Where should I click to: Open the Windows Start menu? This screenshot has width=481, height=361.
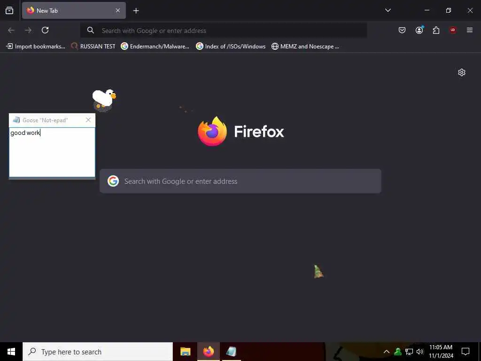click(x=11, y=352)
